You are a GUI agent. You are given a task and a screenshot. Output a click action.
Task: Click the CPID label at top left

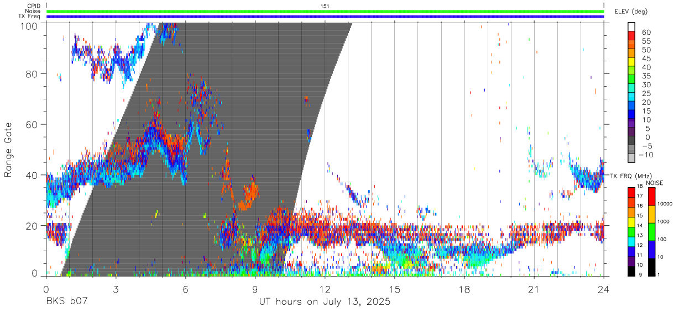34,6
